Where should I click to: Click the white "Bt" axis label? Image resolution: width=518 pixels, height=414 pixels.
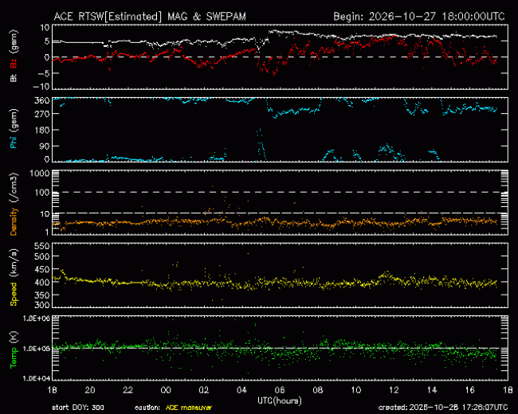tap(14, 78)
